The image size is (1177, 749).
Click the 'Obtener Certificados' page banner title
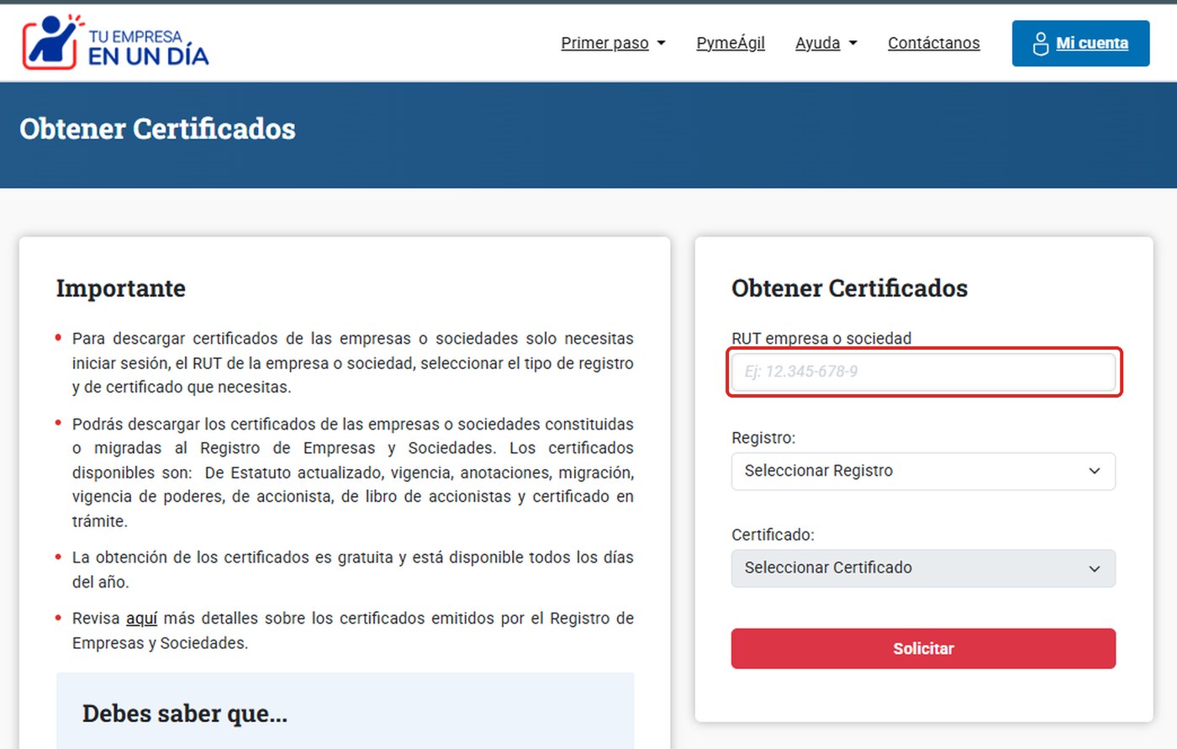pos(157,129)
